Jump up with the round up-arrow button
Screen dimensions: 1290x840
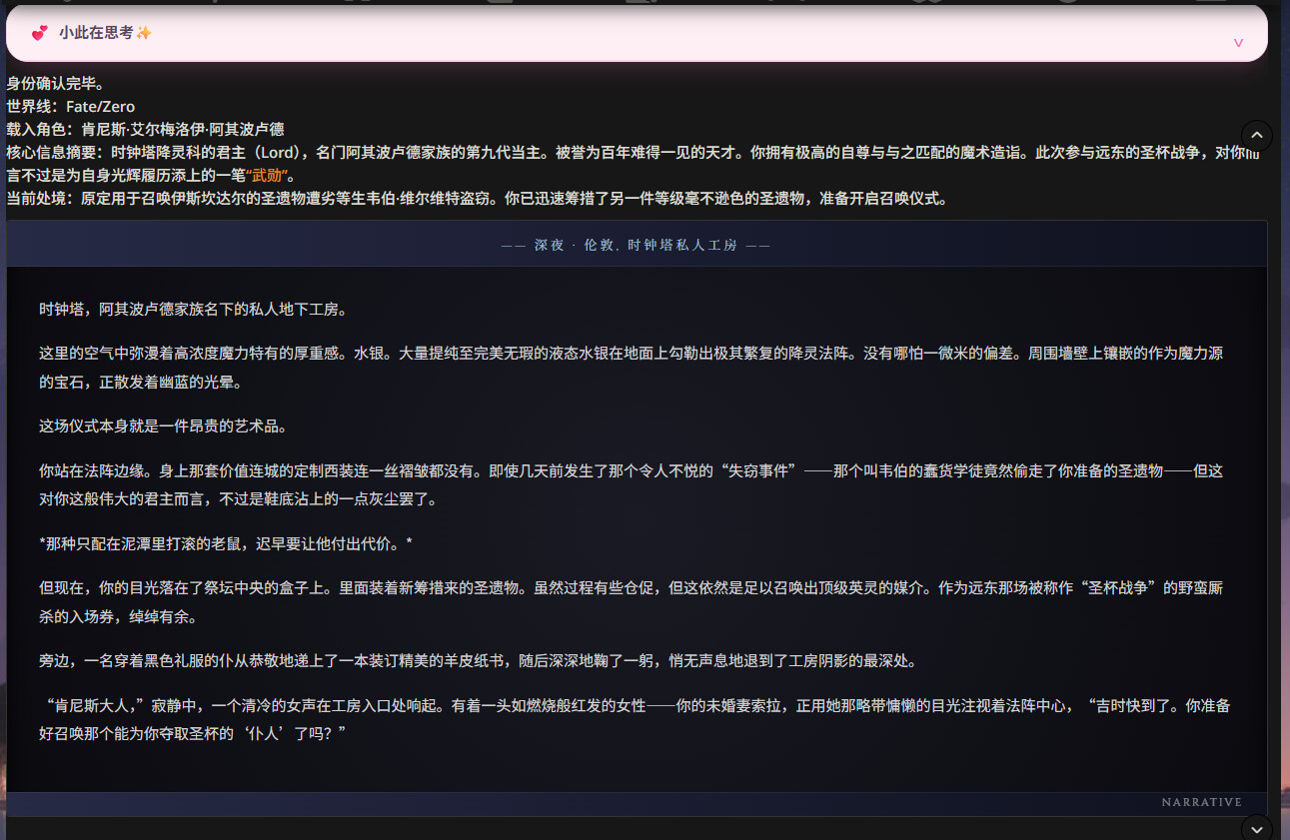(x=1257, y=135)
